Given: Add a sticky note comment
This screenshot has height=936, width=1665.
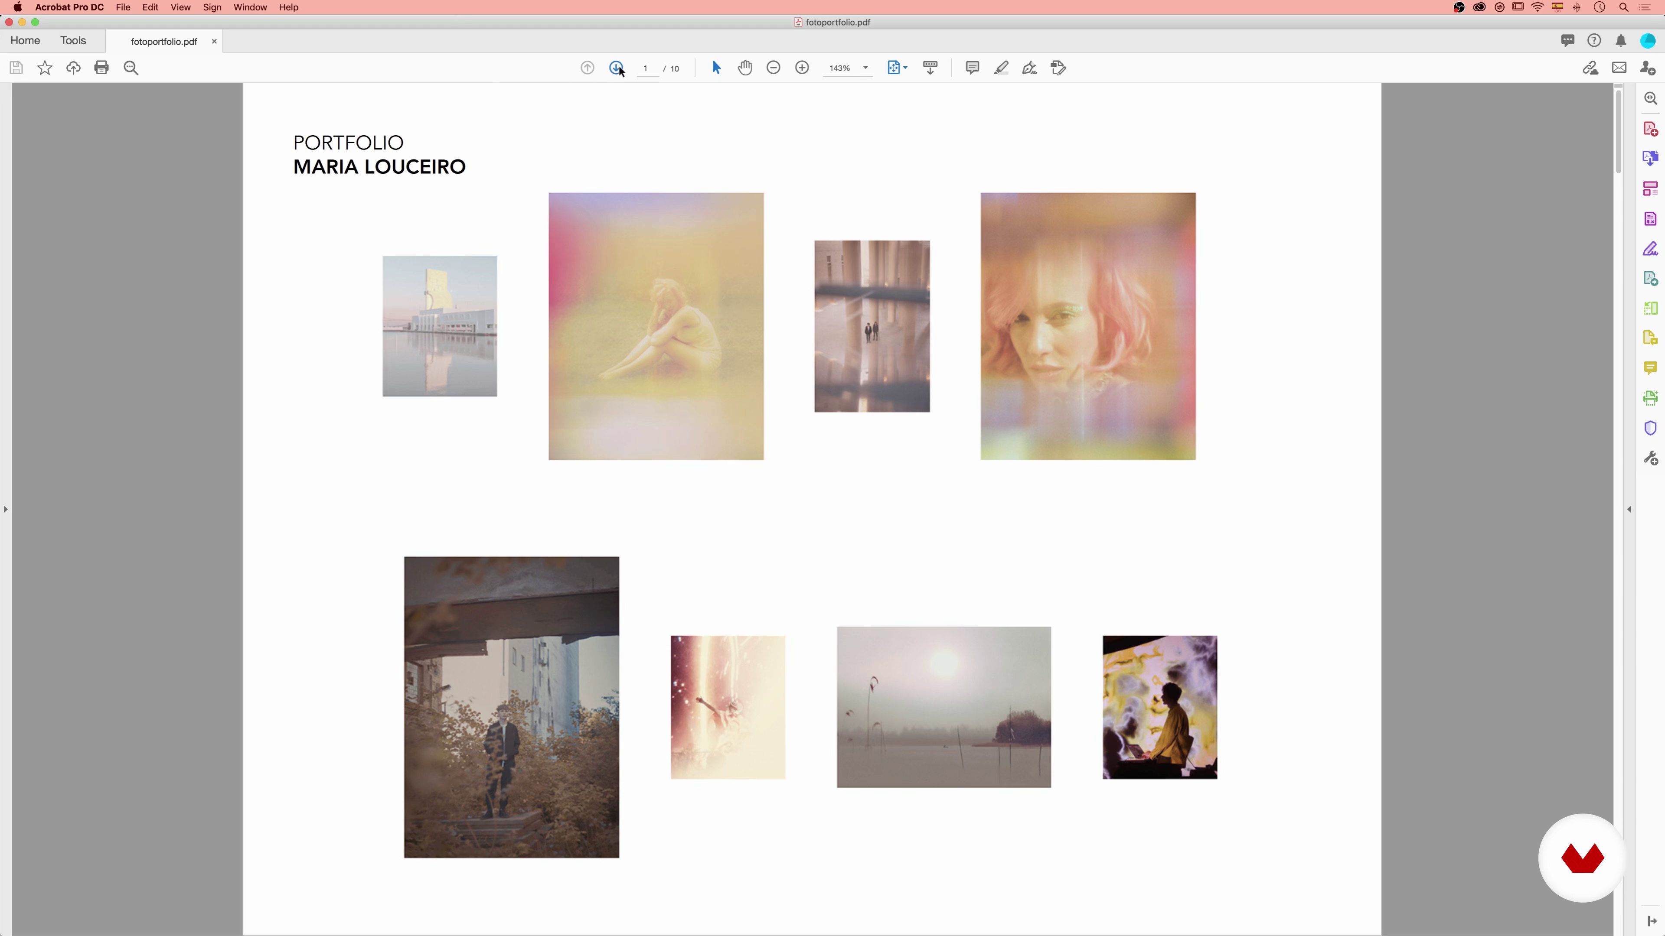Looking at the screenshot, I should [x=972, y=68].
